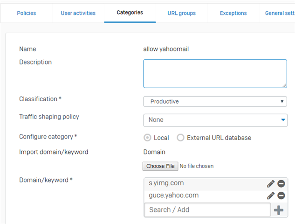295x224 pixels.
Task: Edit the s.yimg.com domain entry
Action: (x=271, y=184)
